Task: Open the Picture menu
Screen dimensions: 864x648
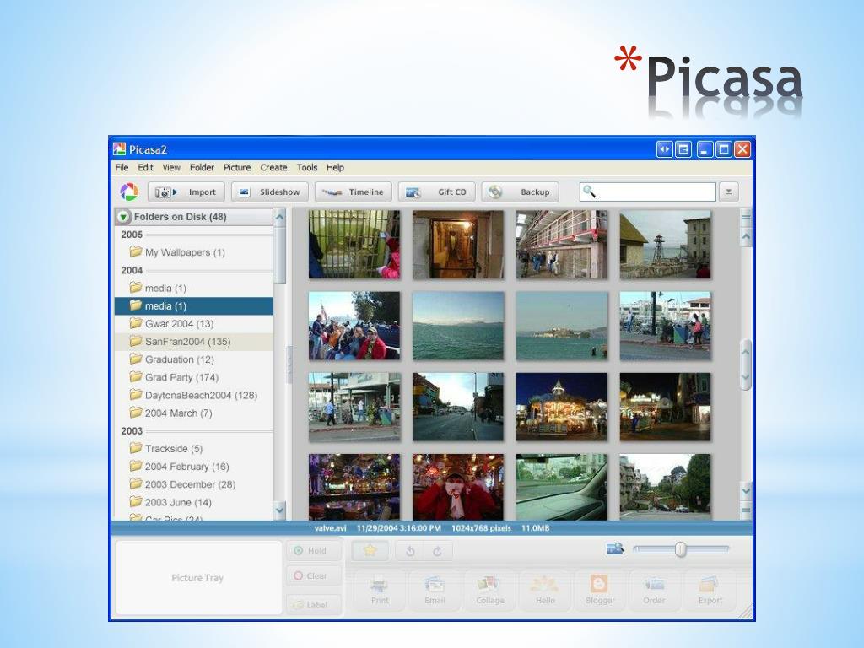Action: pyautogui.click(x=237, y=168)
